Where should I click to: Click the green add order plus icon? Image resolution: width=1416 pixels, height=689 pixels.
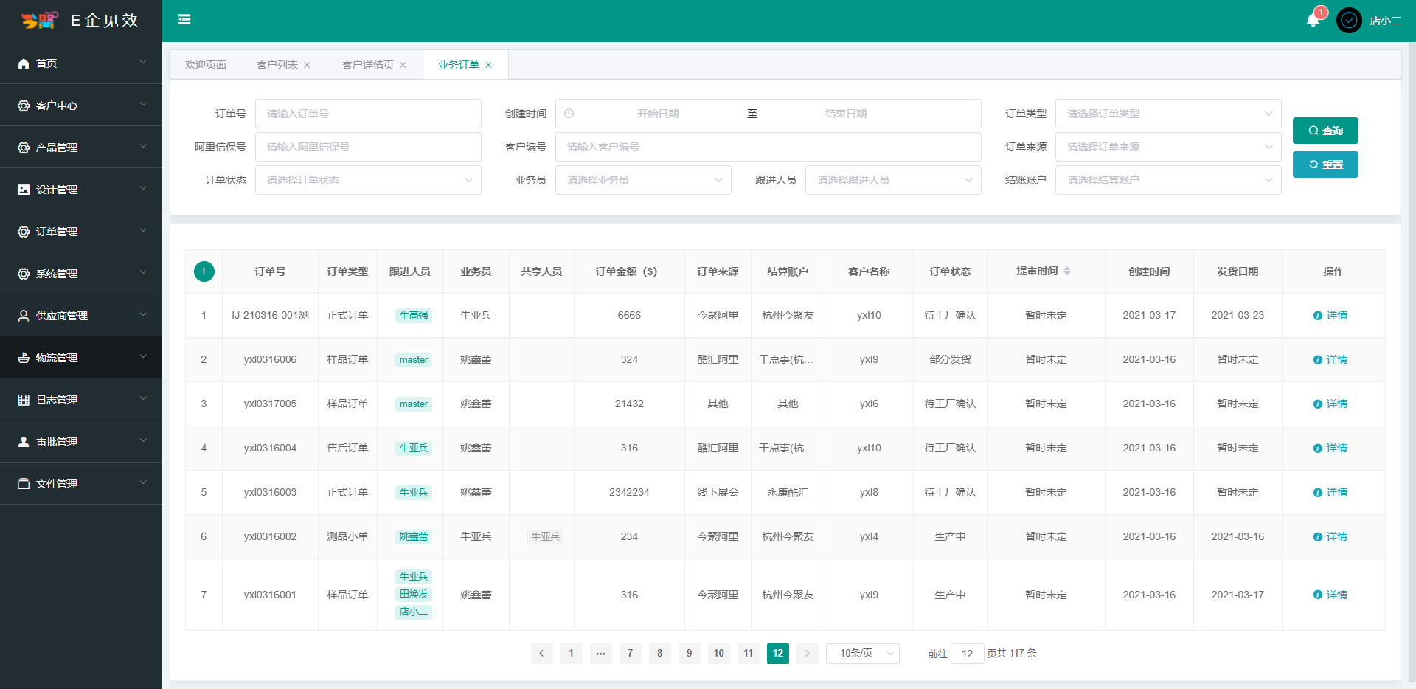pyautogui.click(x=204, y=271)
